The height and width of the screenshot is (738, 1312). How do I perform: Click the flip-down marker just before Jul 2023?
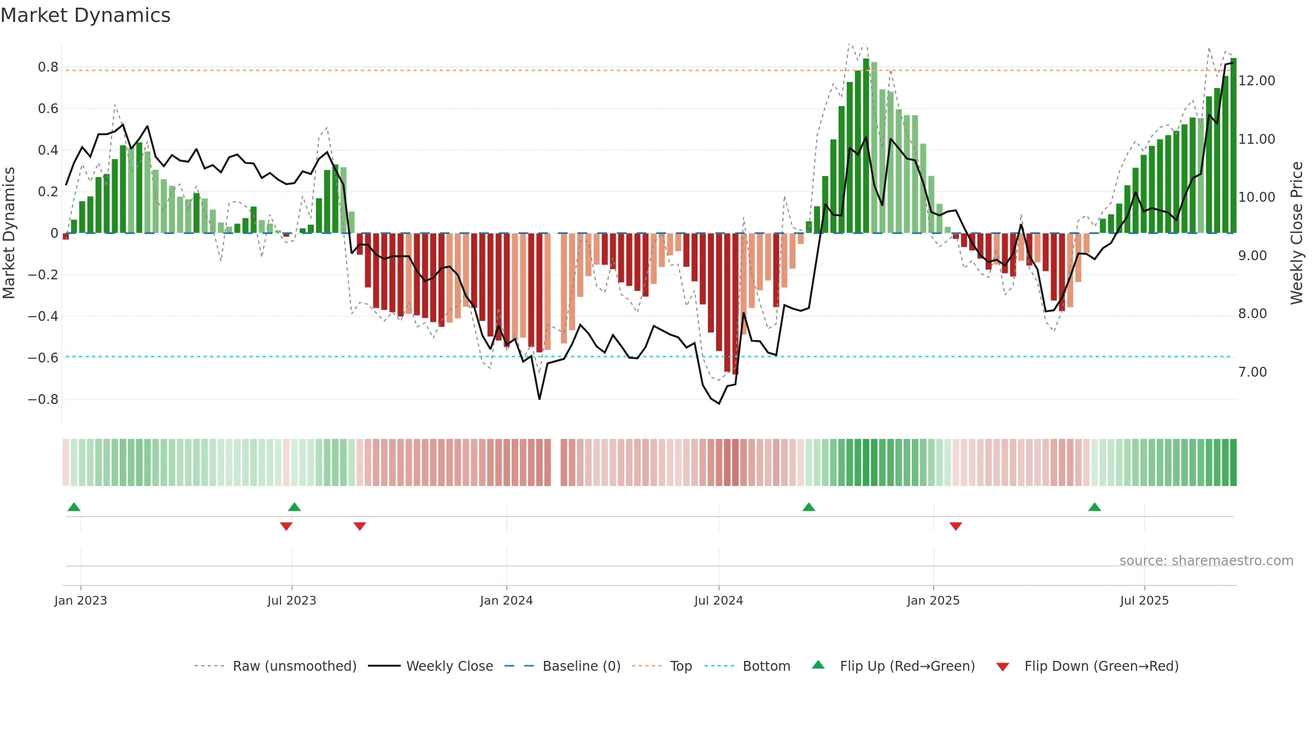tap(286, 526)
